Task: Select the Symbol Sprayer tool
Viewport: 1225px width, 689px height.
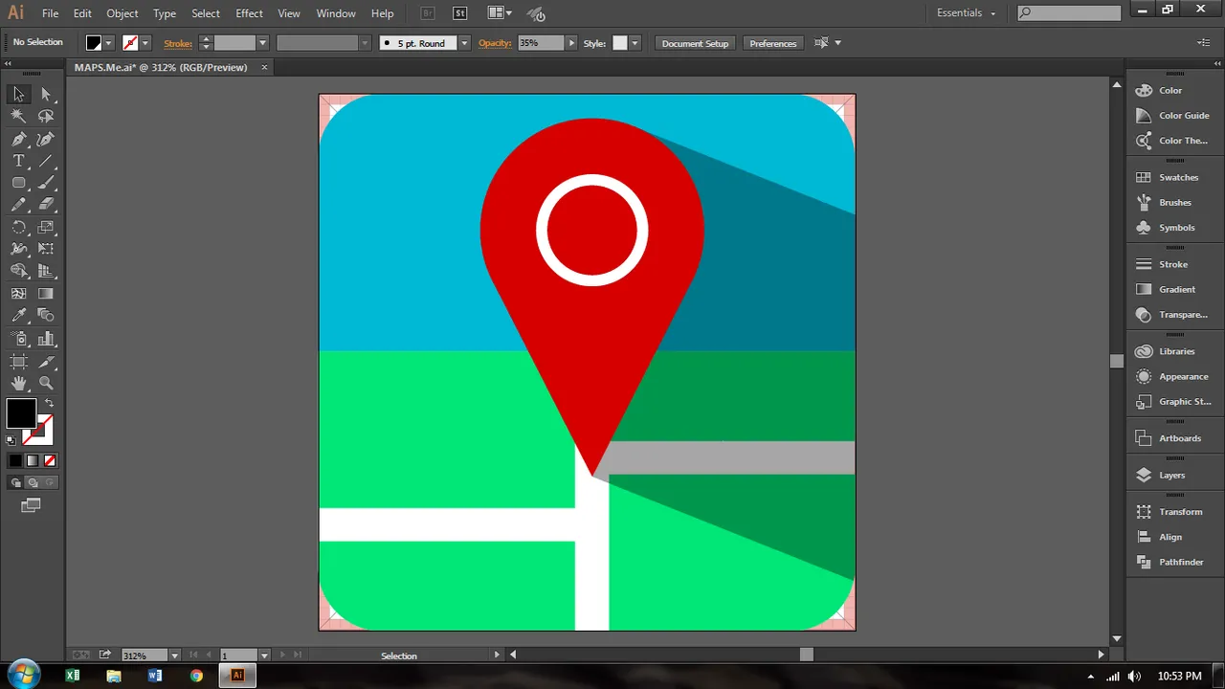Action: (x=18, y=339)
